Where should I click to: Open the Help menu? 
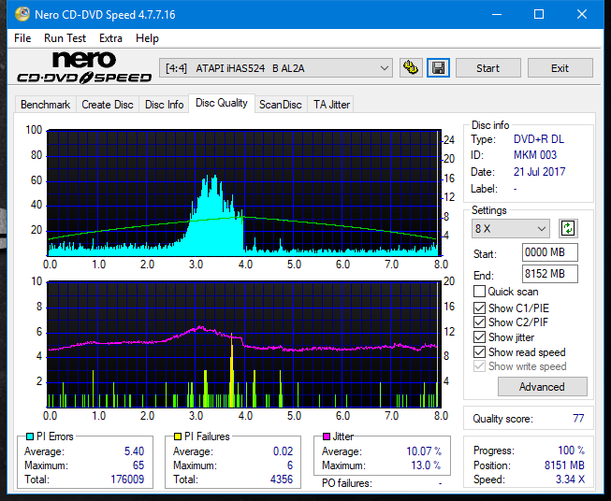147,38
